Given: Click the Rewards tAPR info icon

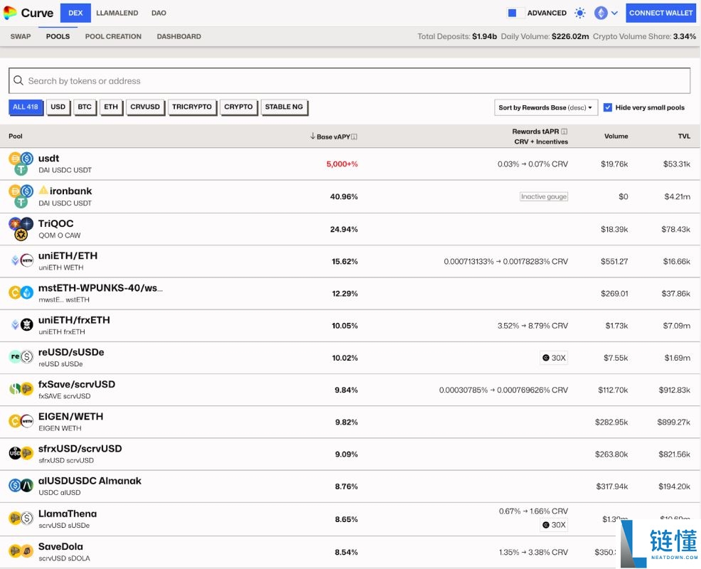Looking at the screenshot, I should click(x=564, y=132).
